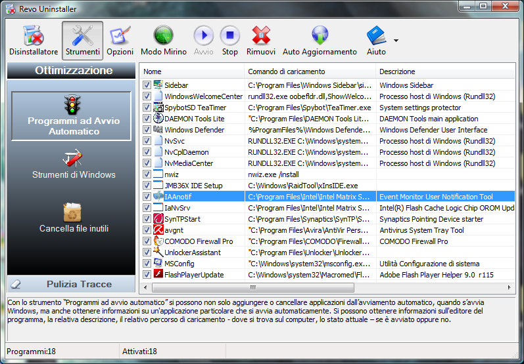Screen dimensions: 524x364
Task: Sort by the Descrizione column header
Action: click(x=446, y=71)
